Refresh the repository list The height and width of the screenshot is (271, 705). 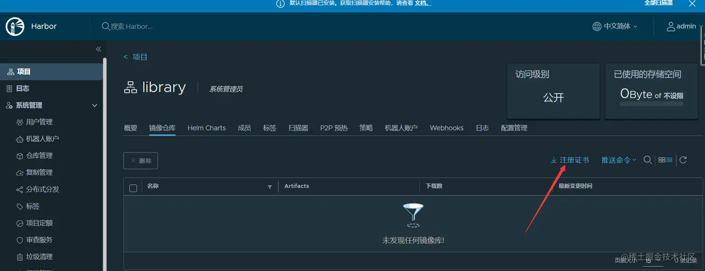(683, 160)
